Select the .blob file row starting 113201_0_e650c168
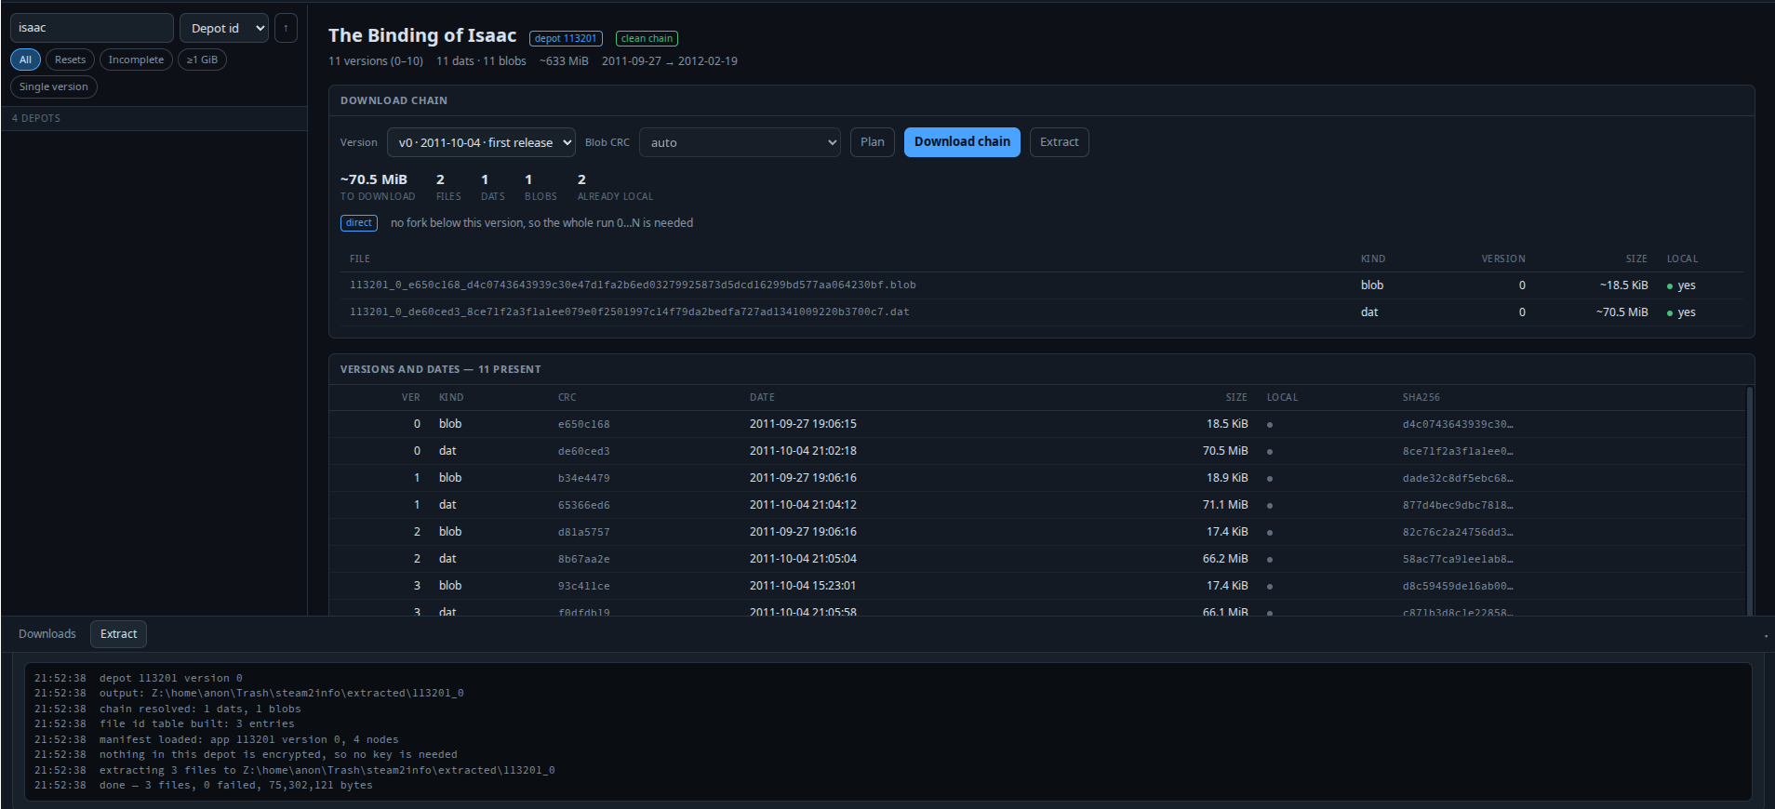 click(1041, 285)
